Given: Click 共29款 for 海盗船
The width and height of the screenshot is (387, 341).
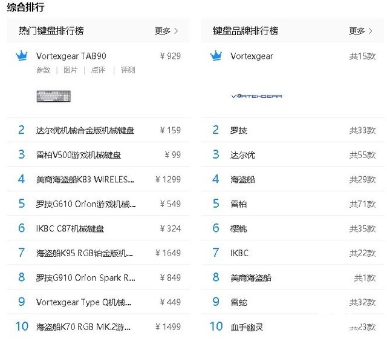Looking at the screenshot, I should pos(363,179).
